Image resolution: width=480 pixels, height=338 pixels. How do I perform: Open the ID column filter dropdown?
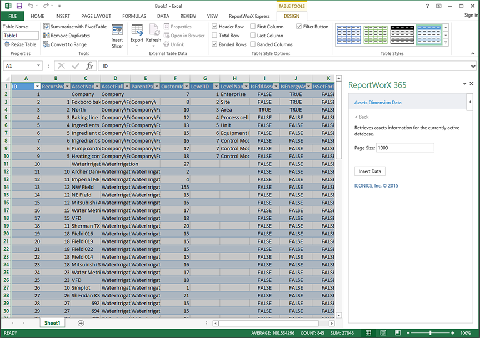pyautogui.click(x=37, y=87)
